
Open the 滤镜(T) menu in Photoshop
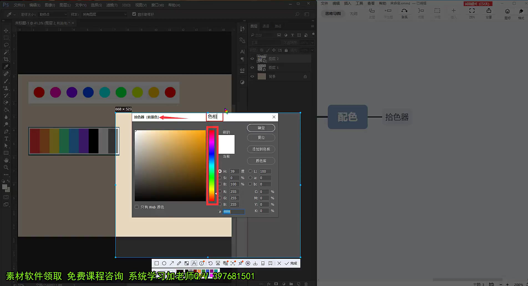(x=112, y=5)
